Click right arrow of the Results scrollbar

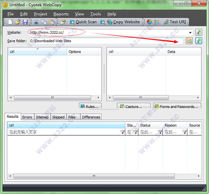(199, 176)
